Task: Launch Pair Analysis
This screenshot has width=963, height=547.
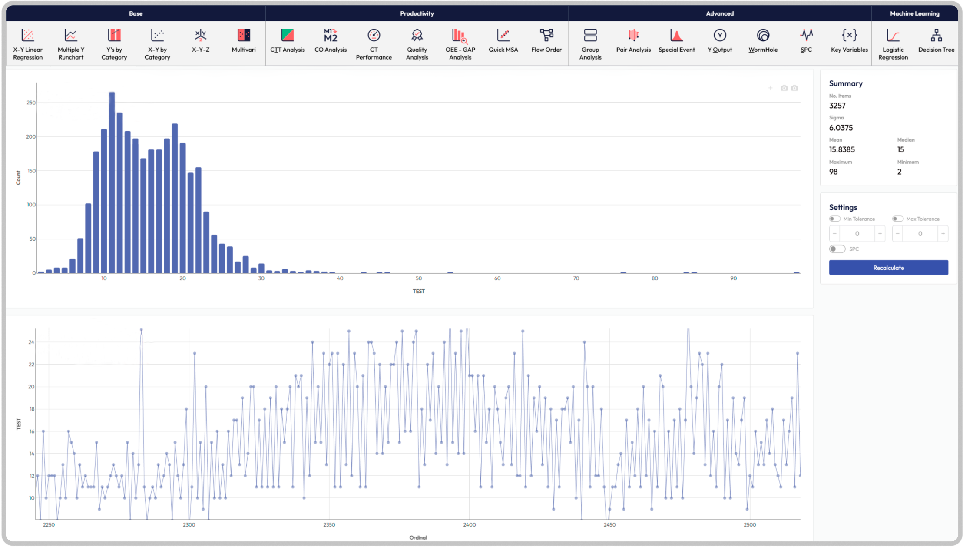Action: 633,41
